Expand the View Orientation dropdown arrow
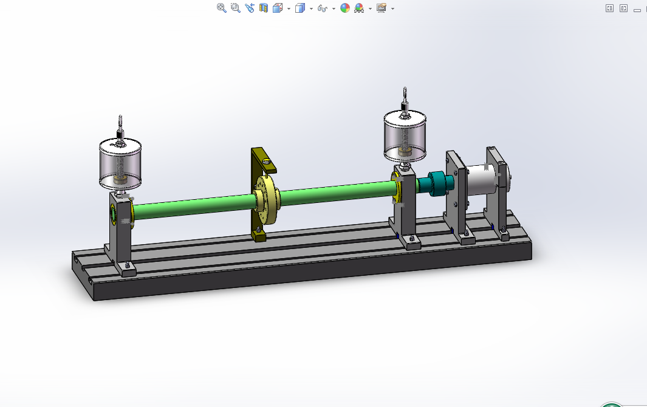Screen dimensions: 647x407 pos(289,9)
